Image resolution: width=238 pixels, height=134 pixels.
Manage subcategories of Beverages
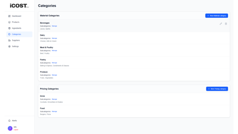[54, 26]
